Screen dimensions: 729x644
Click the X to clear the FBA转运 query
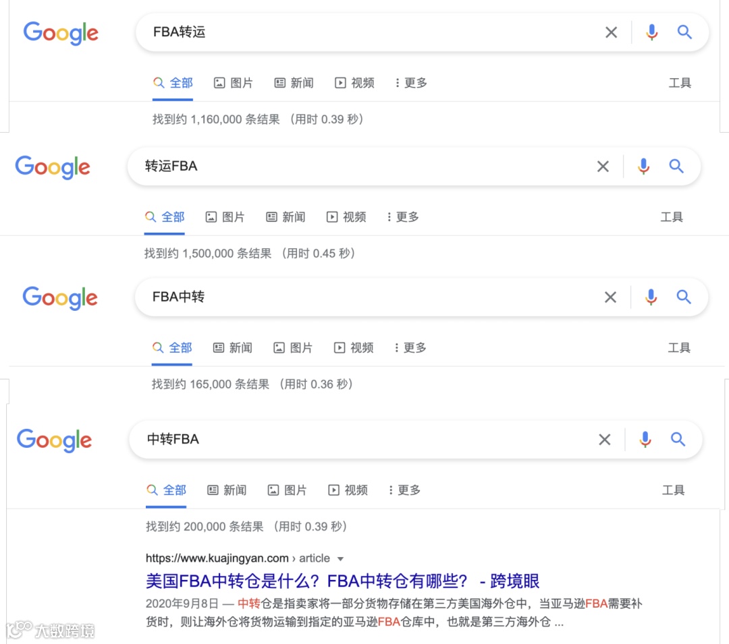tap(611, 32)
